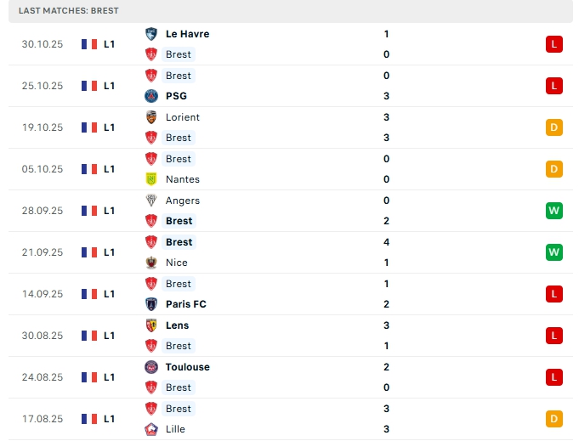Click the Lens club logo

click(x=151, y=325)
